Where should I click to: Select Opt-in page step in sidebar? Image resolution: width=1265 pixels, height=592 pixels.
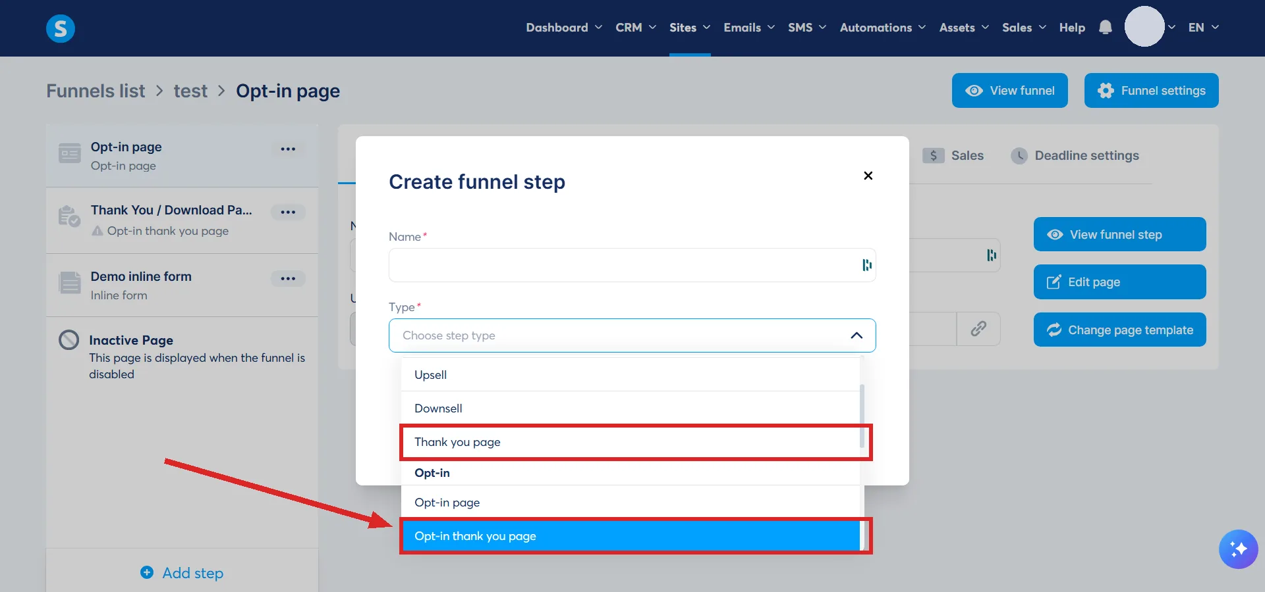pyautogui.click(x=182, y=156)
